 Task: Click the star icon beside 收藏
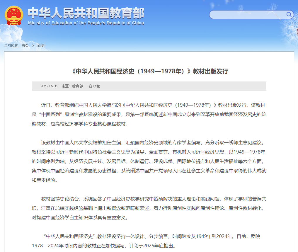click(91, 86)
